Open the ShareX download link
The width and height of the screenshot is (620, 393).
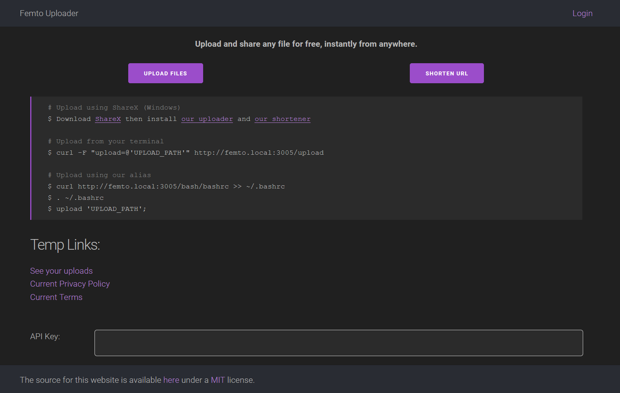[x=108, y=119]
